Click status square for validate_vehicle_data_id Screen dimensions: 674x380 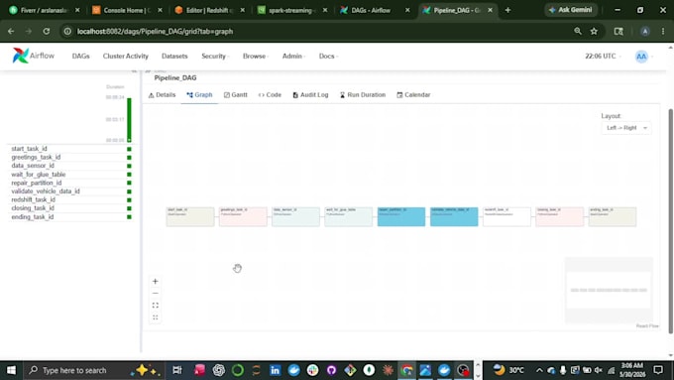(x=129, y=191)
